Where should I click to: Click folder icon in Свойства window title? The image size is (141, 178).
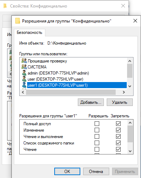(5, 6)
